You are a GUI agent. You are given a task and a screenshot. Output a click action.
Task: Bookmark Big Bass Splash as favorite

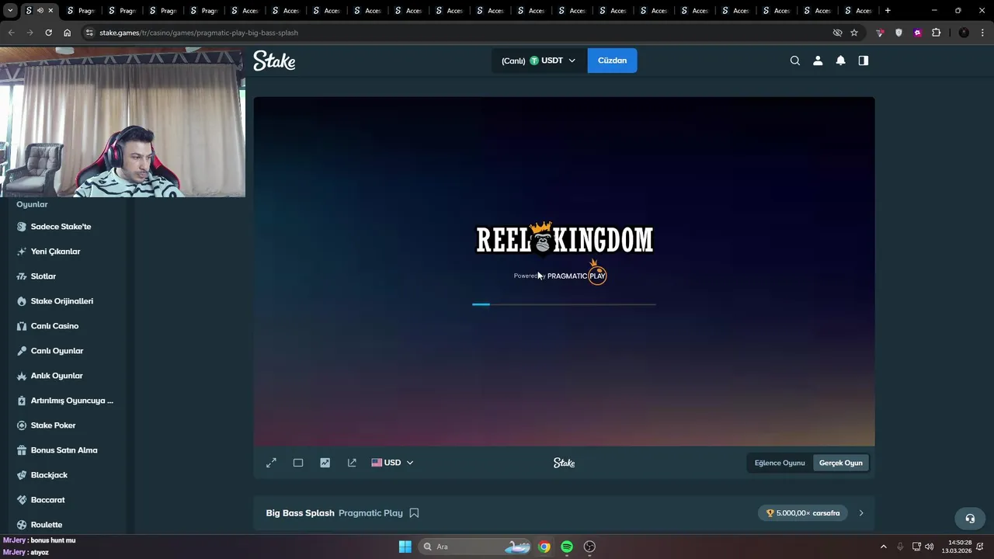pos(414,513)
